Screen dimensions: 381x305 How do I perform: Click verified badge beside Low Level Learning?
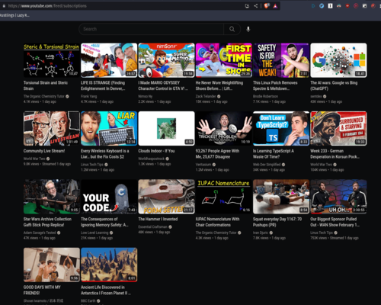click(111, 233)
